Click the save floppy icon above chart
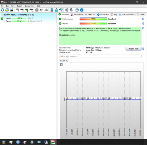Screen dimensions: 147x145 (x=61, y=65)
